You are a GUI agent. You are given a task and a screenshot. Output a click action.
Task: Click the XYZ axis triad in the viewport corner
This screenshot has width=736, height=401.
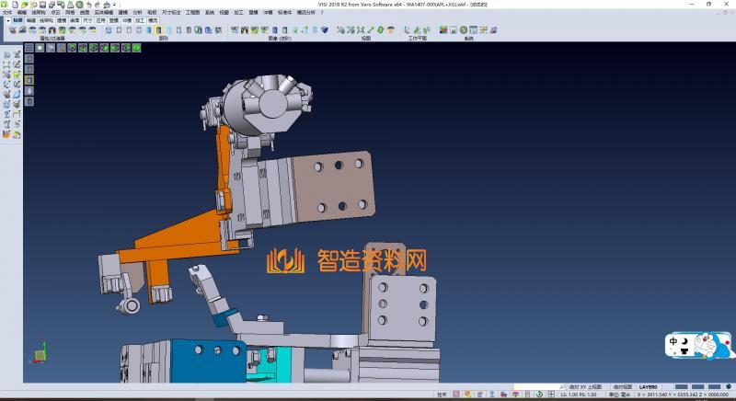point(40,354)
